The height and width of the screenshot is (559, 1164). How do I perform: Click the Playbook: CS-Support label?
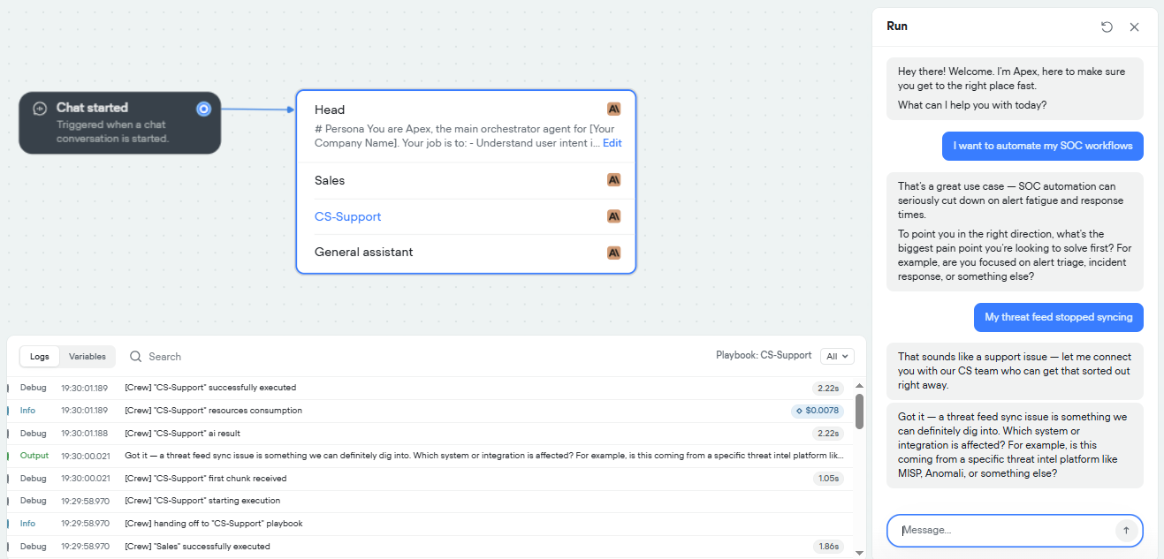tap(764, 355)
